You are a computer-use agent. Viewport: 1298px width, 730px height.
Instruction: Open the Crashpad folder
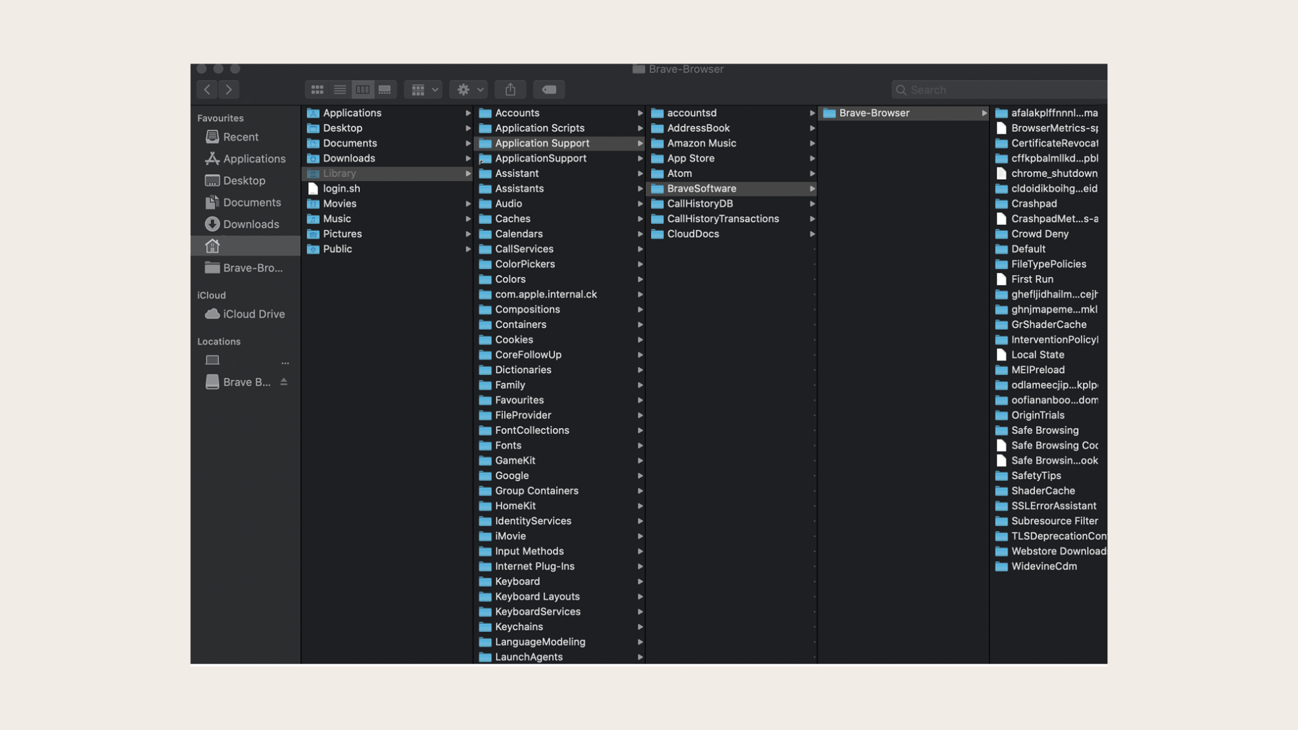click(1049, 203)
